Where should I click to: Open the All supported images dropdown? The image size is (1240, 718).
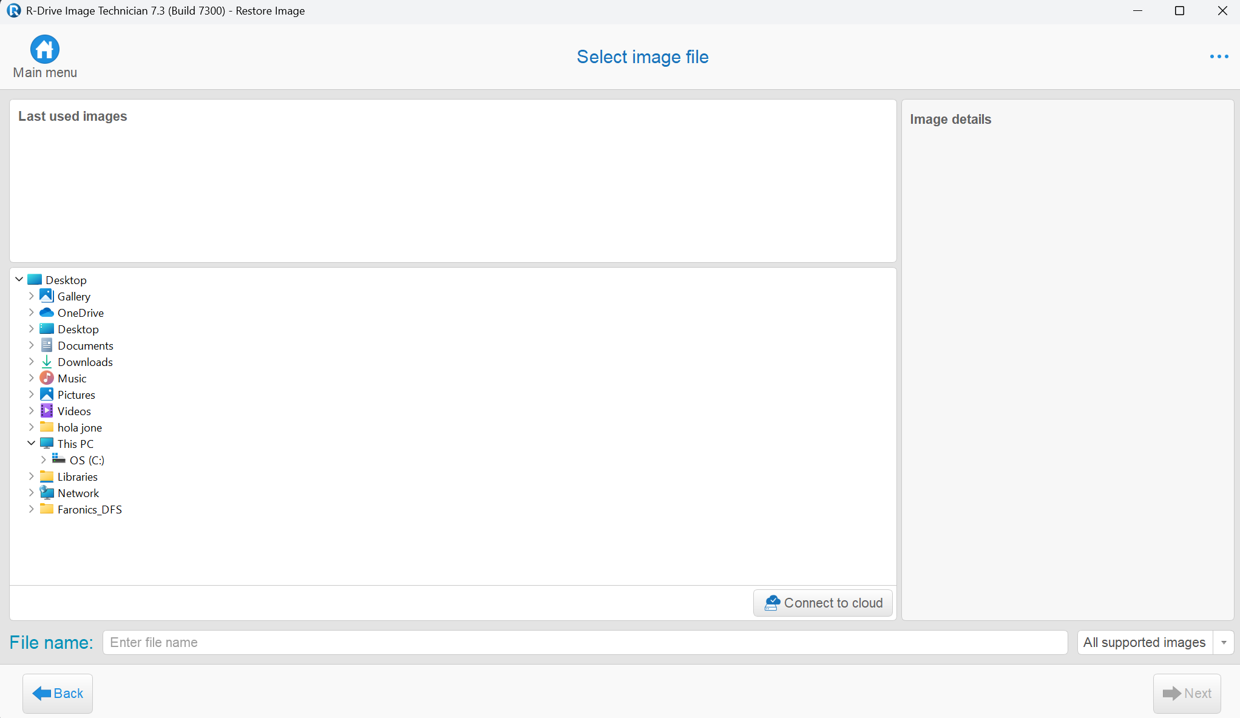(x=1224, y=642)
